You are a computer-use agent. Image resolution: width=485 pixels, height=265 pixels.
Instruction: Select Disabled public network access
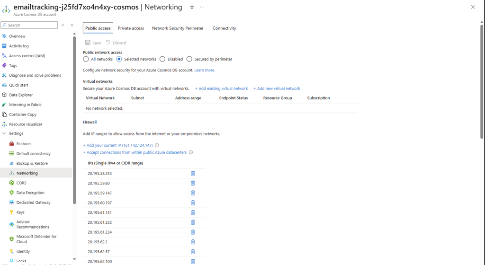162,59
